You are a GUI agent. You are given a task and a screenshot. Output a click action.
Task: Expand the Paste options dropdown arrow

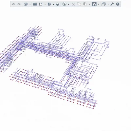click(x=89, y=4)
